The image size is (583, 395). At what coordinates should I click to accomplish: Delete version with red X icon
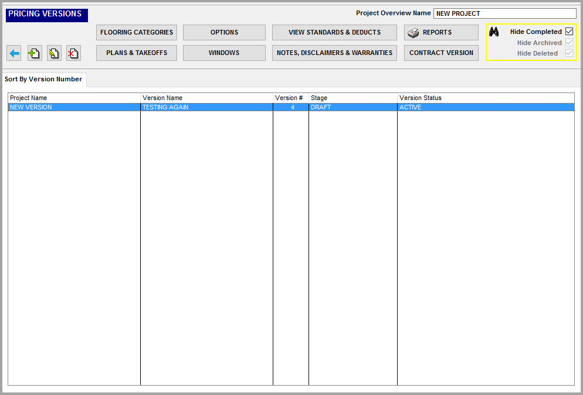74,53
